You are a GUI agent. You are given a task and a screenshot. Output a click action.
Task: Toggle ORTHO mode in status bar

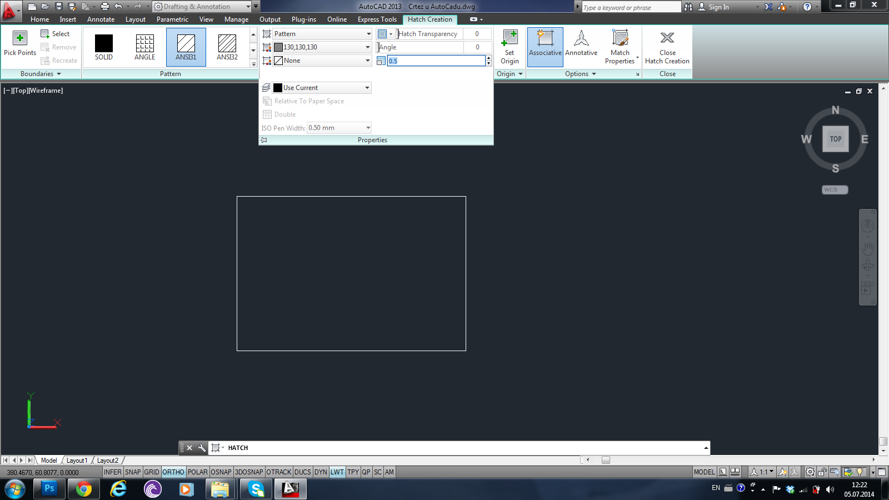click(173, 472)
